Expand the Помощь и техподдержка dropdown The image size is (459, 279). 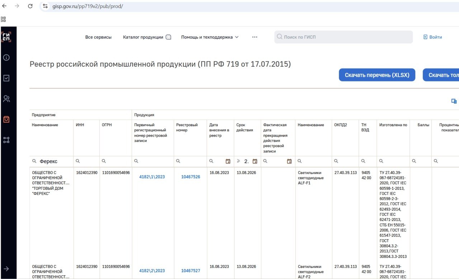210,37
